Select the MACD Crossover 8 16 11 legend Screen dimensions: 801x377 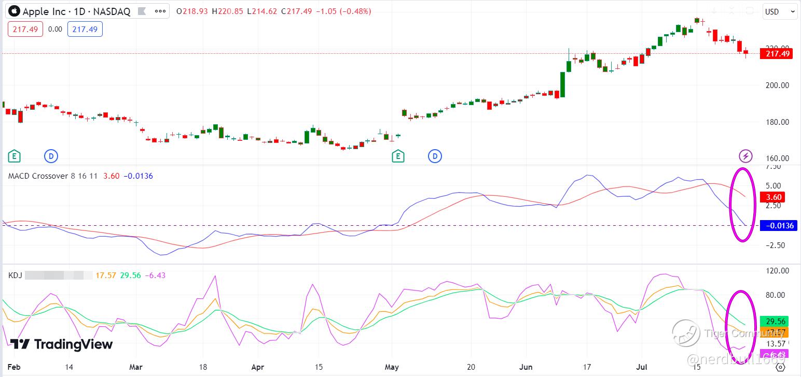click(53, 176)
